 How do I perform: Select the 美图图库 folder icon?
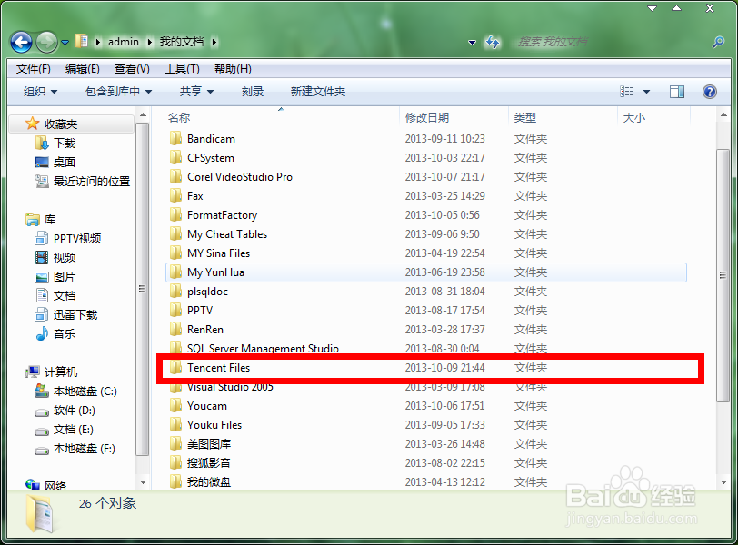[x=175, y=443]
